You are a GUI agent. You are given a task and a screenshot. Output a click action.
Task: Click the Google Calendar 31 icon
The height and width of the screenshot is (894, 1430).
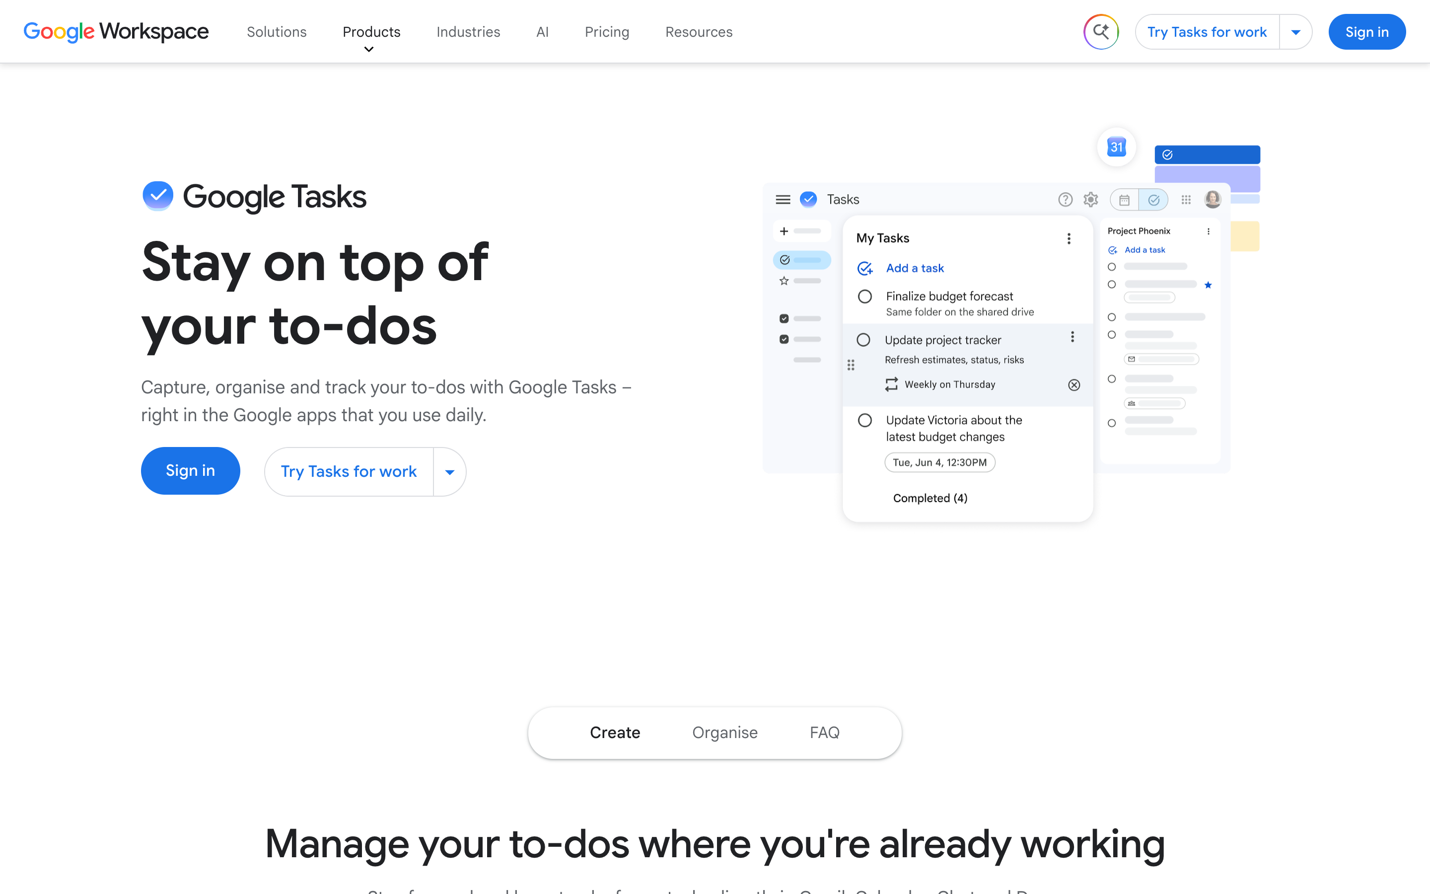(x=1116, y=147)
